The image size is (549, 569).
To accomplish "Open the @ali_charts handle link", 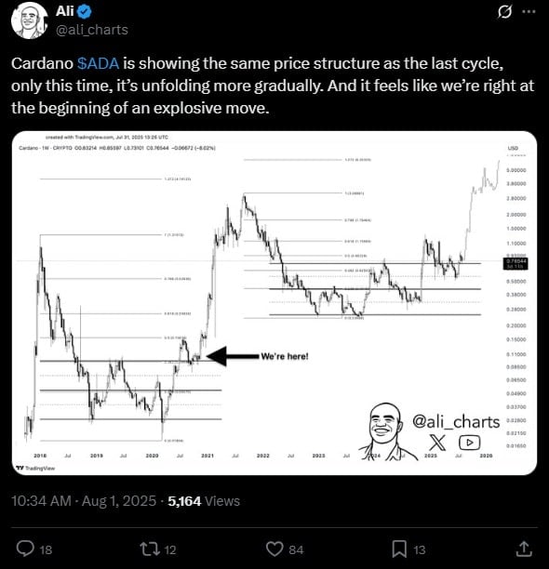I will [x=92, y=30].
